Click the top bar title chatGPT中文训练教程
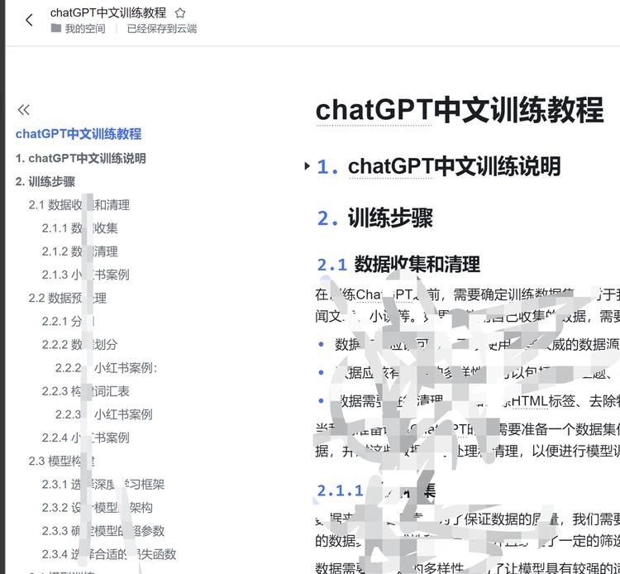This screenshot has height=574, width=620. tap(108, 12)
